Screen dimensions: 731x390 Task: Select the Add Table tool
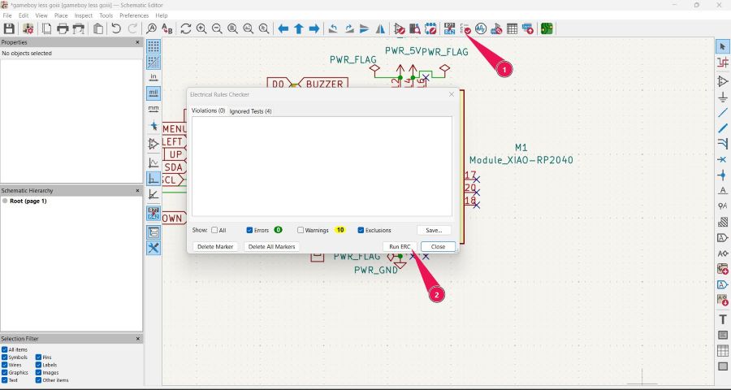tap(723, 350)
